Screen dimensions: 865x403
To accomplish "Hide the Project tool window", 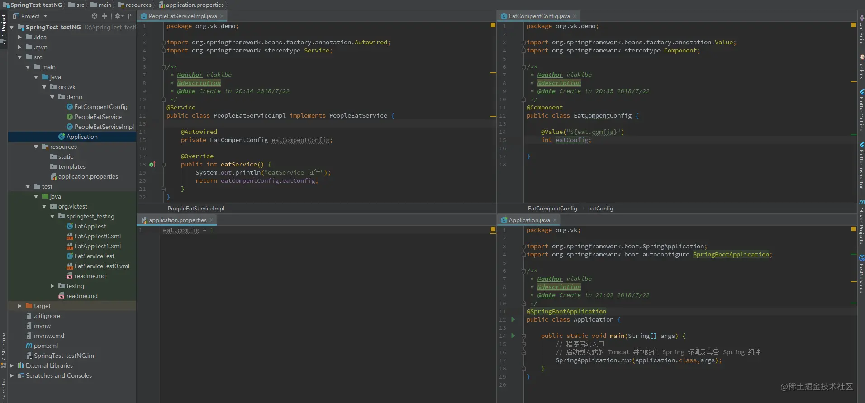I will (x=130, y=16).
